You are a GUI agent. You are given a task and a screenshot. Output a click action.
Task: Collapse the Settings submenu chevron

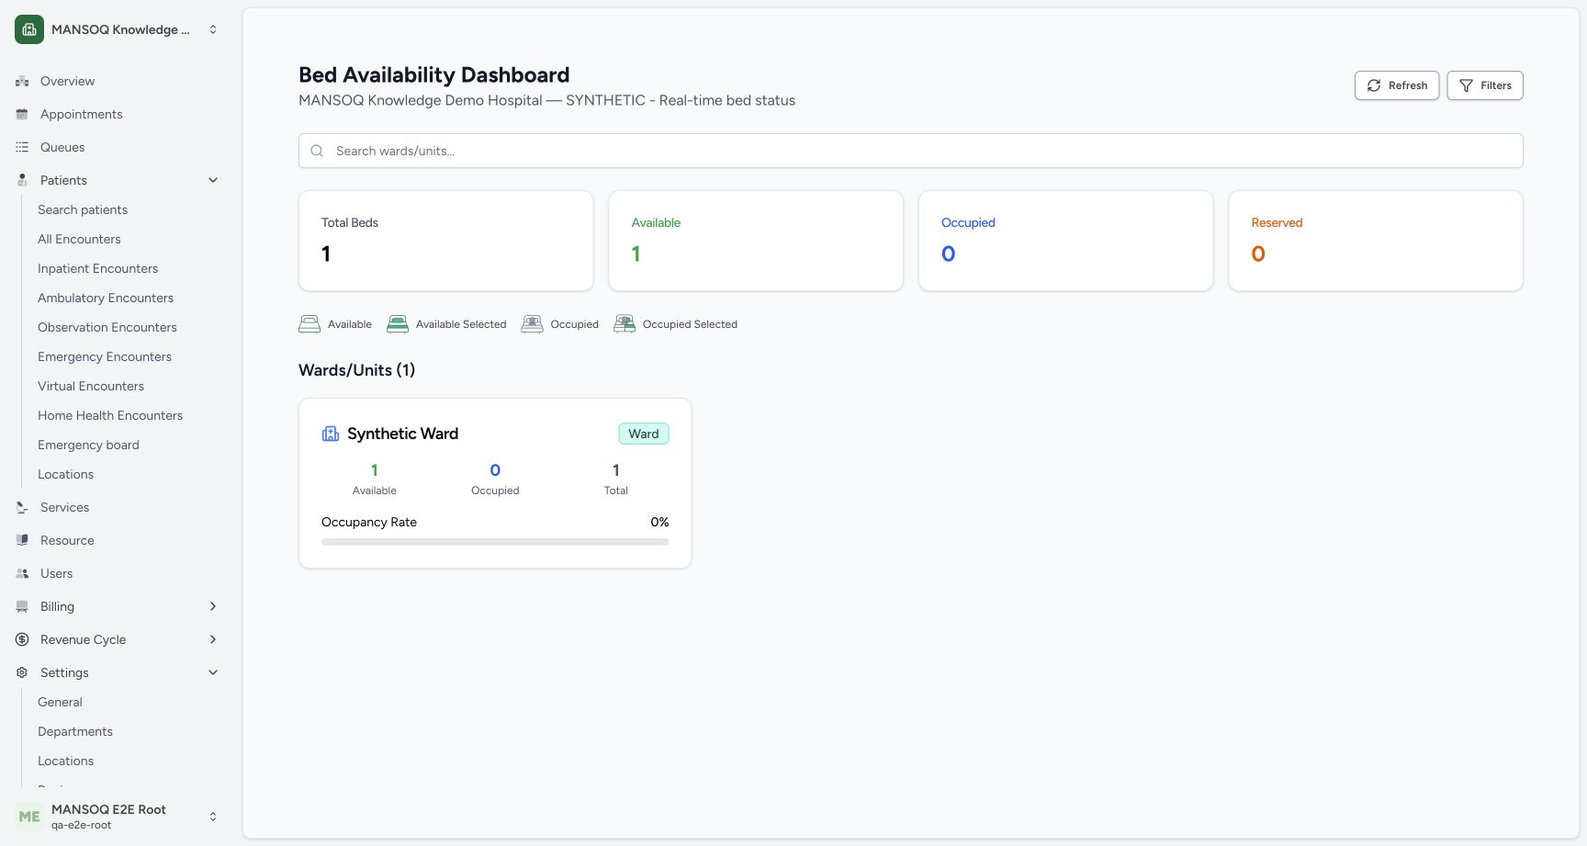click(x=213, y=672)
